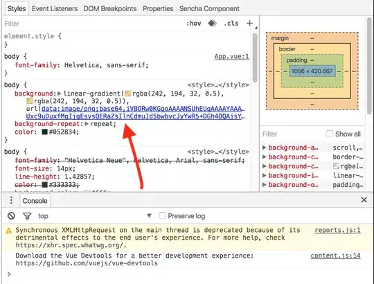Click the Computed pane Filter field
Image resolution: width=374 pixels, height=284 pixels.
[x=292, y=134]
